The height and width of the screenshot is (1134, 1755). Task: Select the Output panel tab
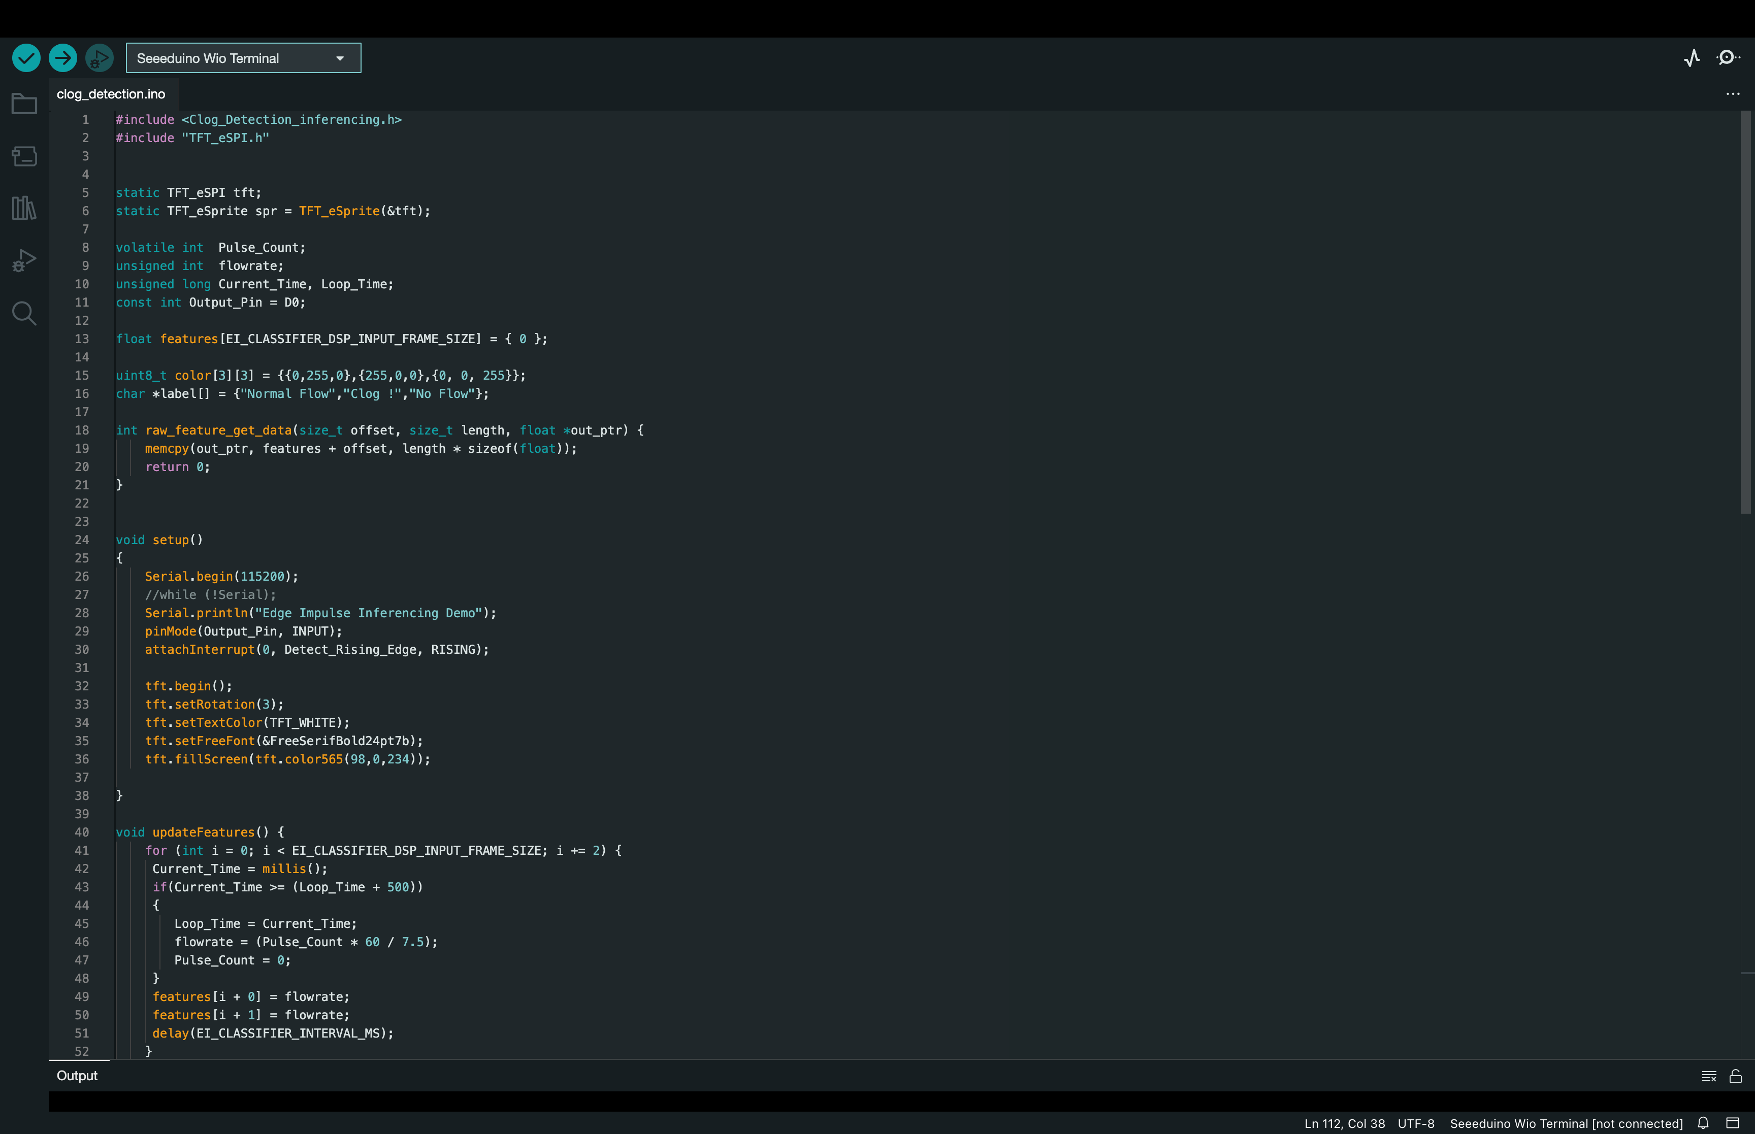(77, 1075)
